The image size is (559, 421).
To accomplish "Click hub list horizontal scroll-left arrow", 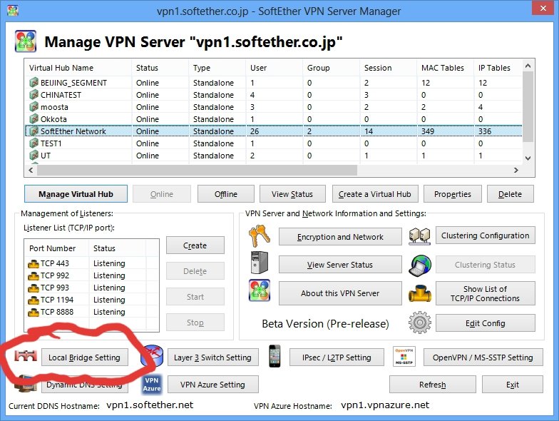I will coord(31,170).
